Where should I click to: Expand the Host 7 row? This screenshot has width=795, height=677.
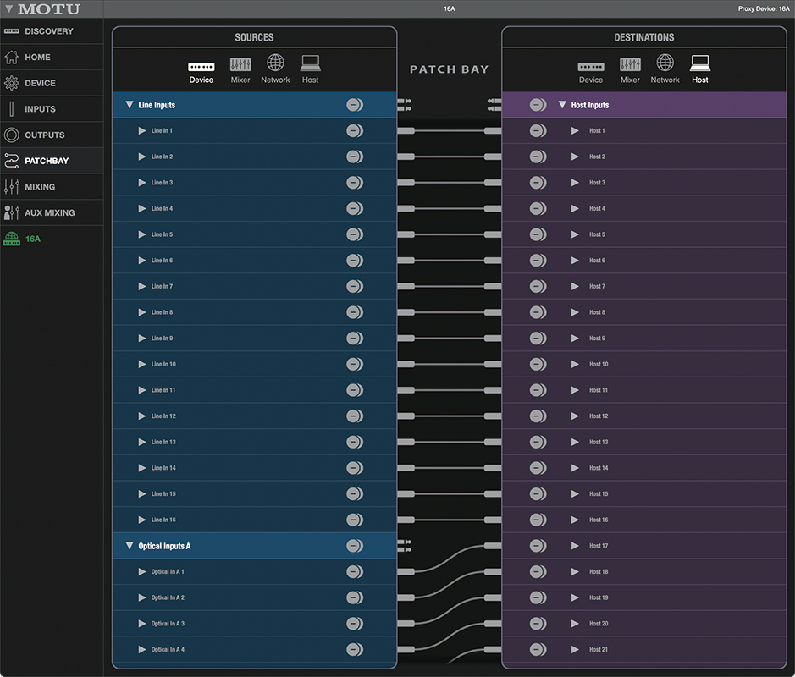pos(575,286)
